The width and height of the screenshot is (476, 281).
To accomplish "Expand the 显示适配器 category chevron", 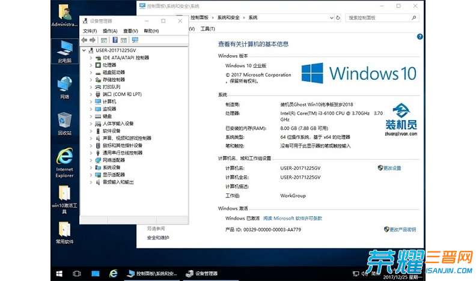I will (x=91, y=175).
